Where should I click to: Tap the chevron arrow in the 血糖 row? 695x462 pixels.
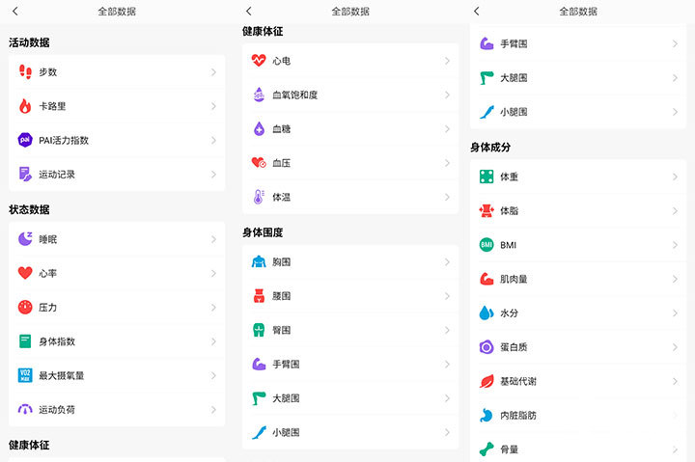click(x=447, y=128)
